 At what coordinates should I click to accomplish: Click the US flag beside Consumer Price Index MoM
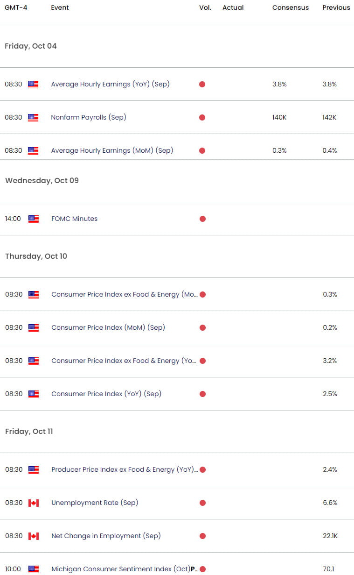[33, 327]
